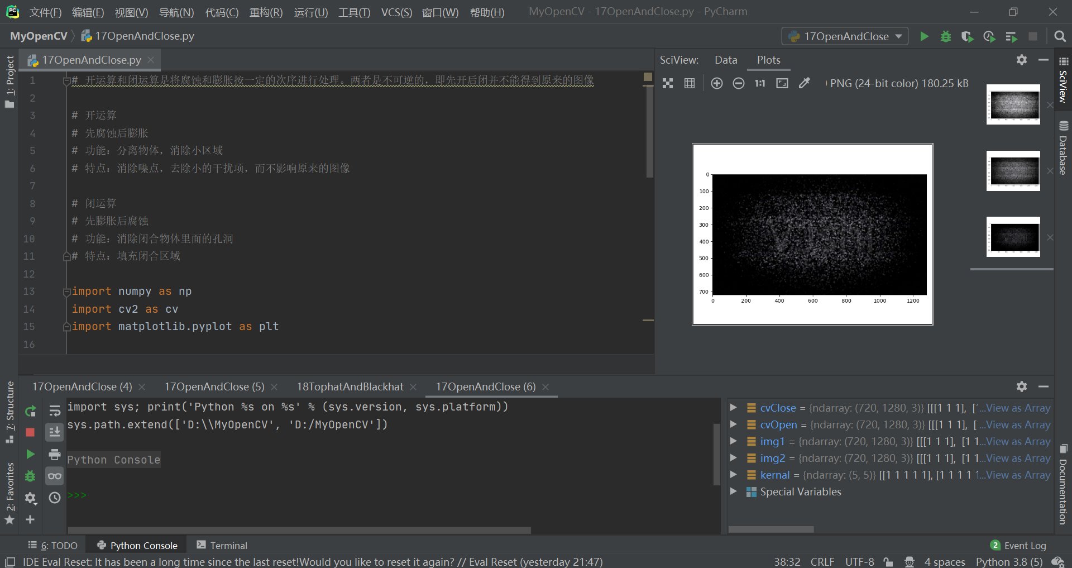Image resolution: width=1072 pixels, height=568 pixels.
Task: Reset plot to 1:1 actual size
Action: (x=759, y=83)
